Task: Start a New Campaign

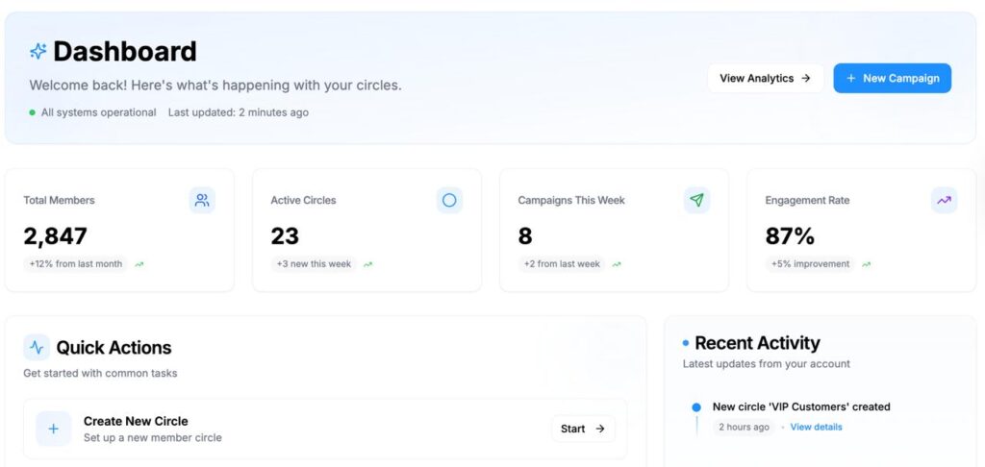Action: pyautogui.click(x=892, y=79)
